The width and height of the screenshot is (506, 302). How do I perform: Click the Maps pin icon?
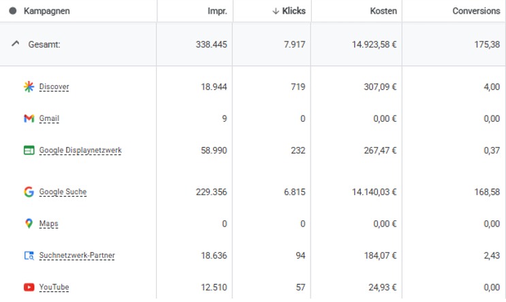click(29, 224)
